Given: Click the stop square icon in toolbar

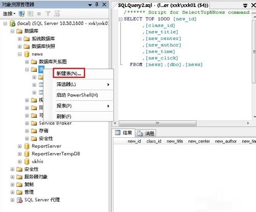Looking at the screenshot, I should pyautogui.click(x=39, y=14).
